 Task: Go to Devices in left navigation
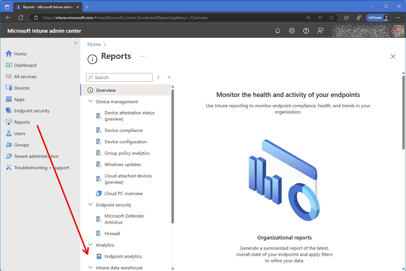click(x=22, y=88)
